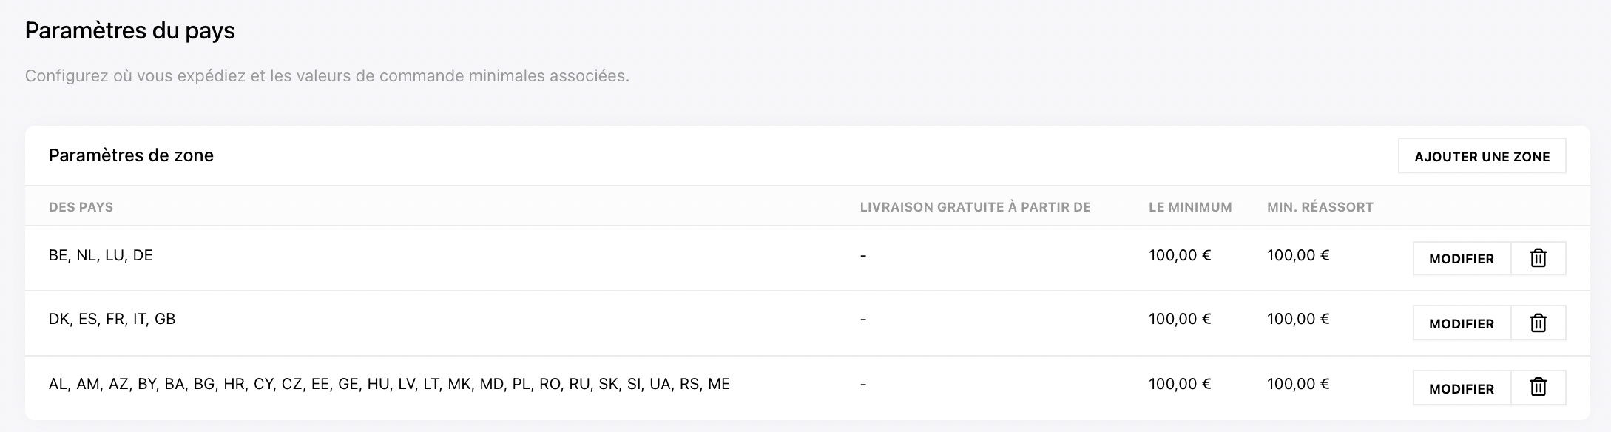1611x432 pixels.
Task: Click Paramètres de zone title
Action: pos(131,155)
